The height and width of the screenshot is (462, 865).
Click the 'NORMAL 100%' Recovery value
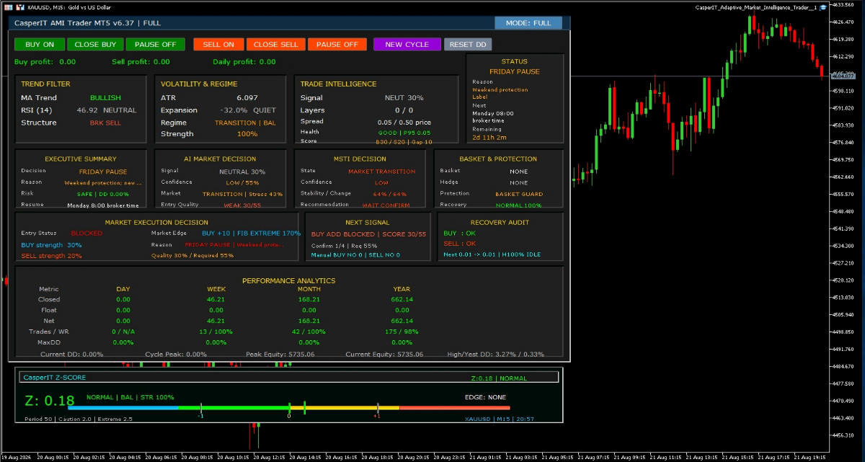point(519,205)
